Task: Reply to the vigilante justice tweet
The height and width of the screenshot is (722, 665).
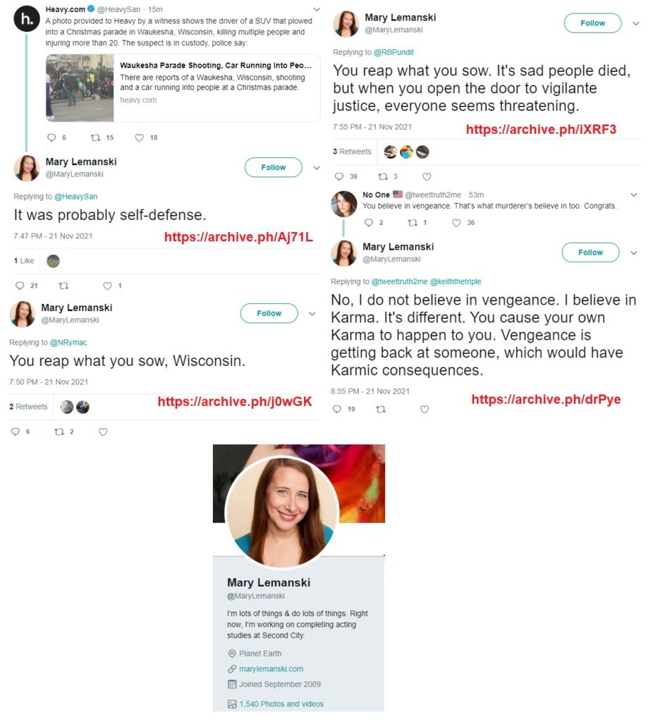Action: tap(339, 177)
